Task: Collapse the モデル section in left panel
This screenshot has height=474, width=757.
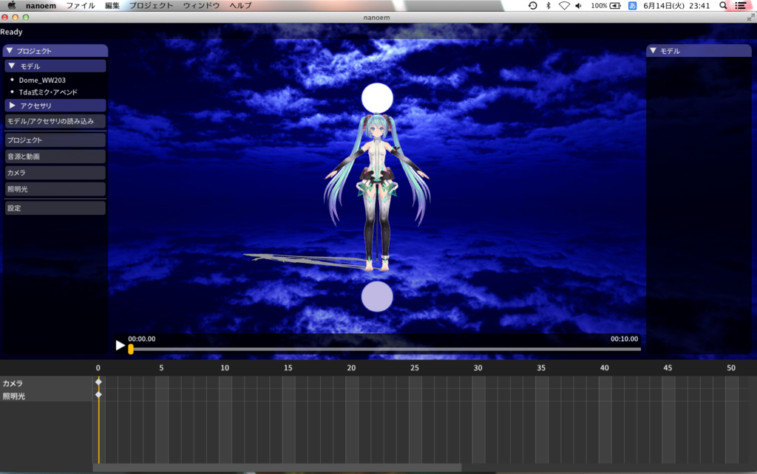Action: click(55, 66)
